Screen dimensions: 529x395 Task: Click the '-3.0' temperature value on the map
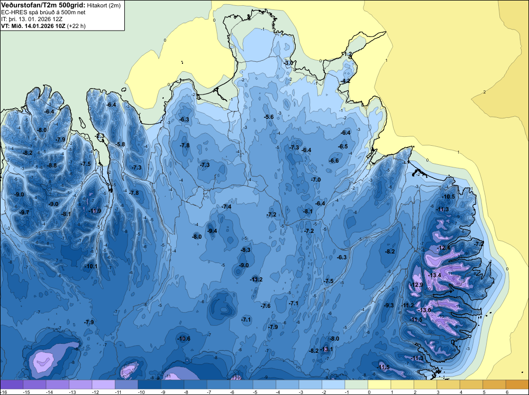288,63
